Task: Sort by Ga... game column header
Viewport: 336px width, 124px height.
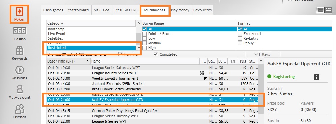Action: click(212, 61)
